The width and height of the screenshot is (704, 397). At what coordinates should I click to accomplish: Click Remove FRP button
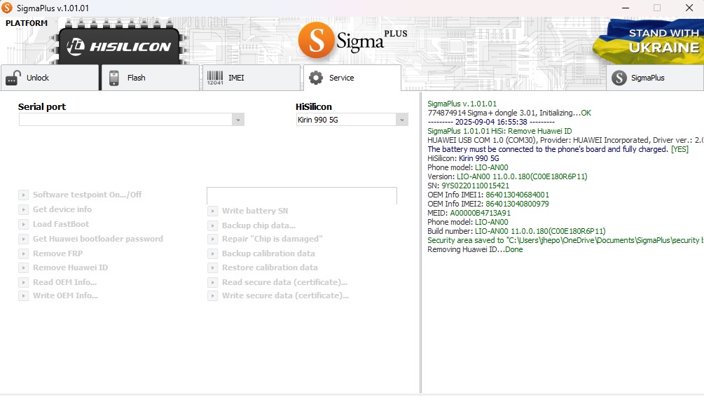tap(51, 253)
